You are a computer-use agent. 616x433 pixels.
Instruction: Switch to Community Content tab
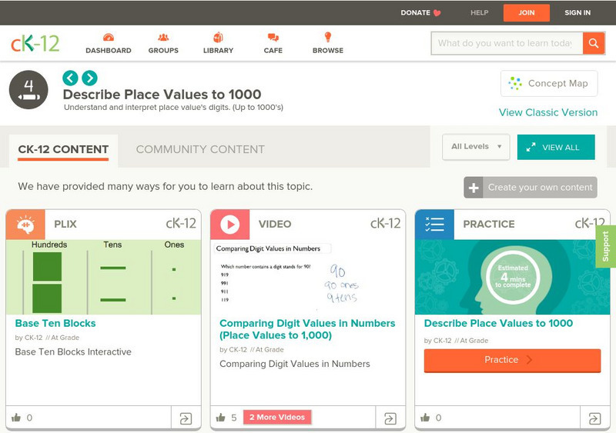click(x=200, y=149)
